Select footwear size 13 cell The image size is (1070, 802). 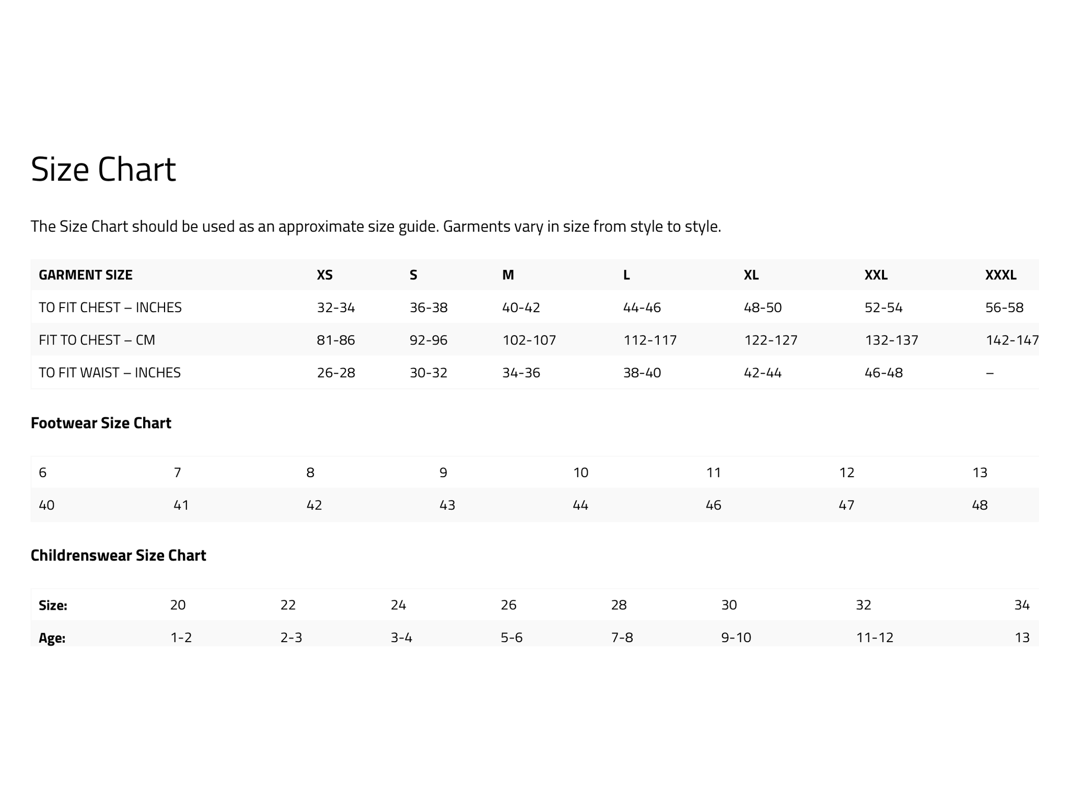tap(980, 473)
